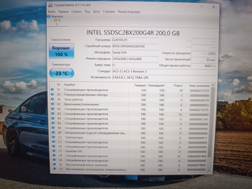Click the Текущее column header
This screenshot has width=252, height=189.
138,85
